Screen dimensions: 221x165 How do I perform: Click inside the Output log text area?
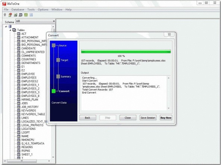[x=124, y=93]
